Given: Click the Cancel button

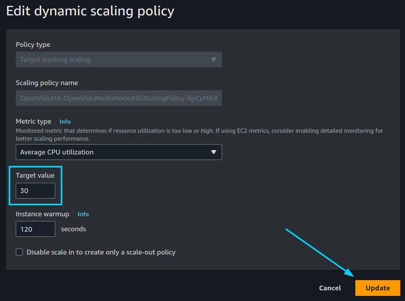Looking at the screenshot, I should 330,288.
